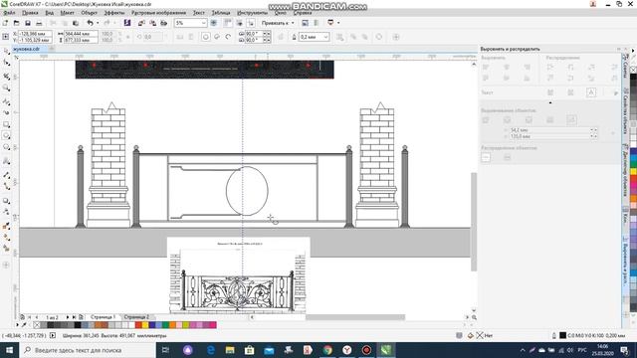Click the New document icon
Viewport: 637px width, 358px height.
pos(5,23)
